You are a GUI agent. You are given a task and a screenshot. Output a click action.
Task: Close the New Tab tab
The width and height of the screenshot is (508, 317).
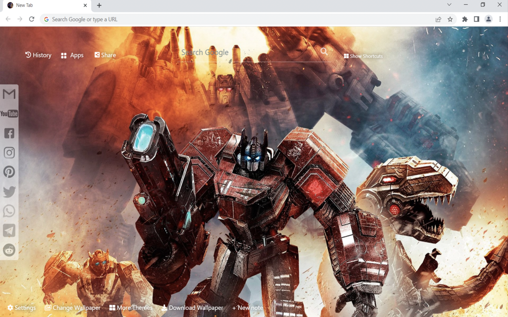[85, 6]
